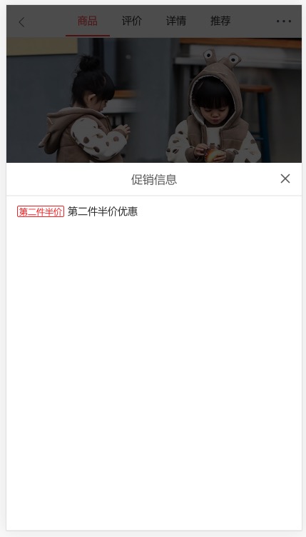Switch to the 评价 reviews tab
The image size is (306, 537).
click(x=132, y=21)
